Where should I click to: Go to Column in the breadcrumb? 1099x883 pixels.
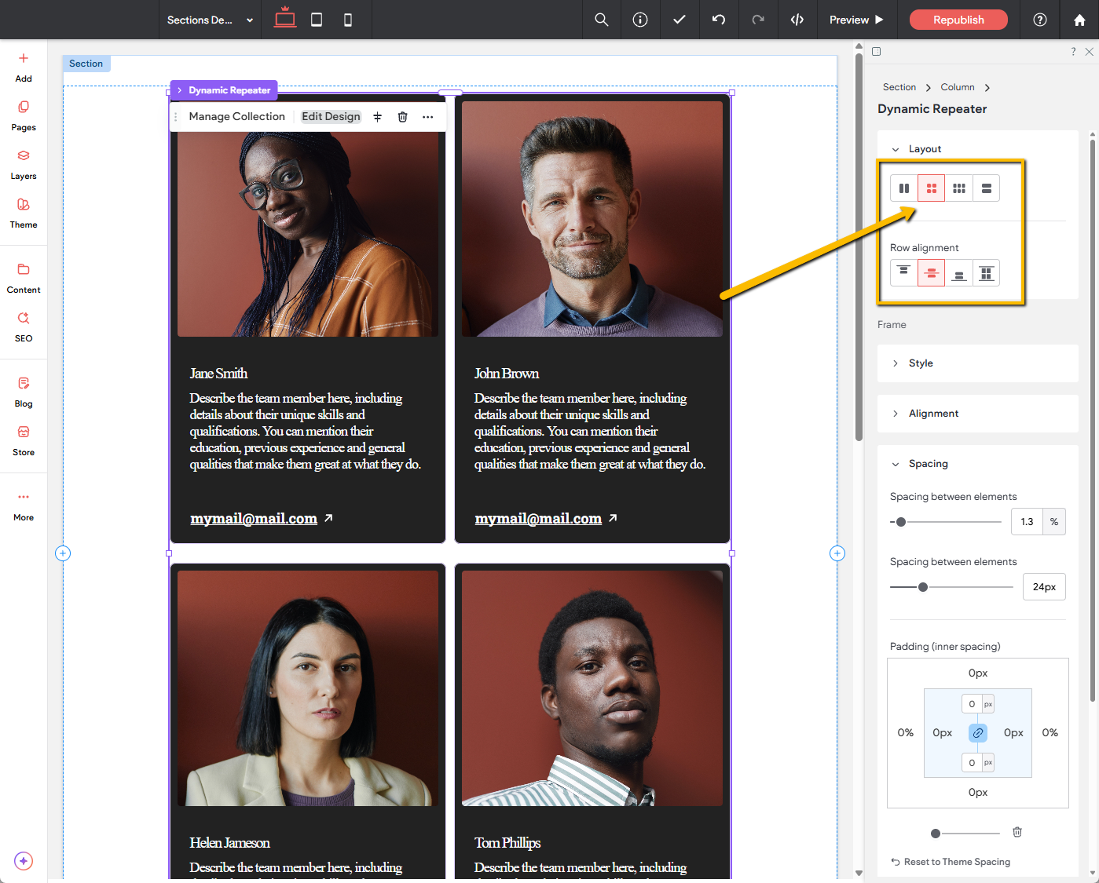coord(958,87)
